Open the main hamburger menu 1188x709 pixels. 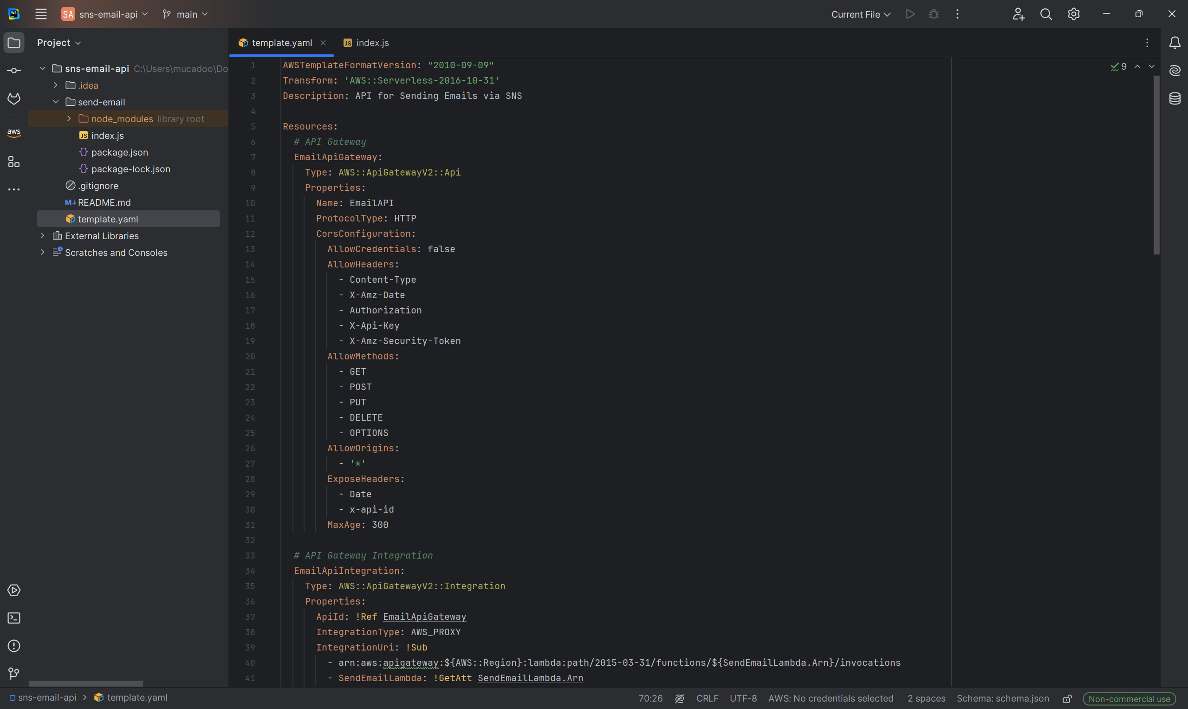pos(41,14)
